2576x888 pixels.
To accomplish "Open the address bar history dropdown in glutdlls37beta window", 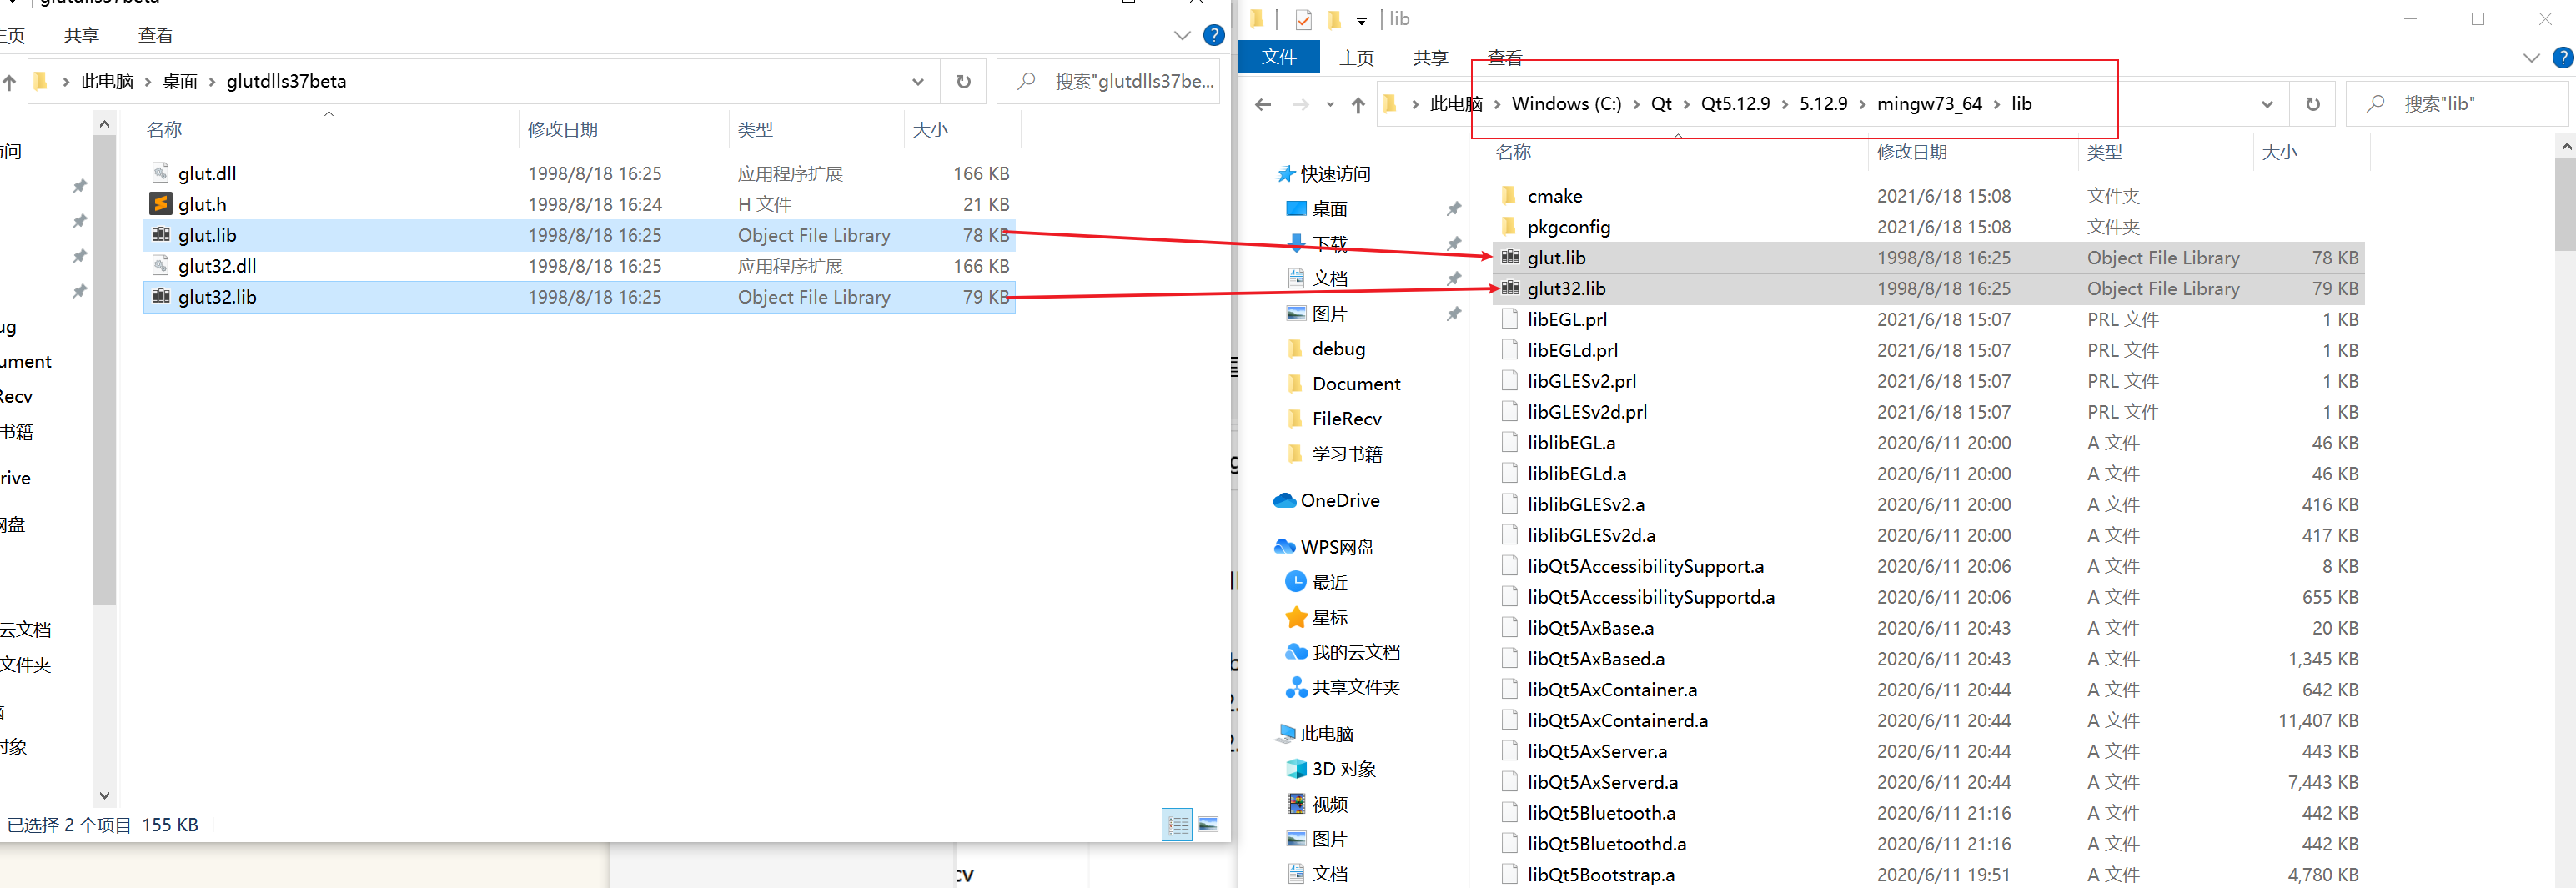I will (917, 81).
